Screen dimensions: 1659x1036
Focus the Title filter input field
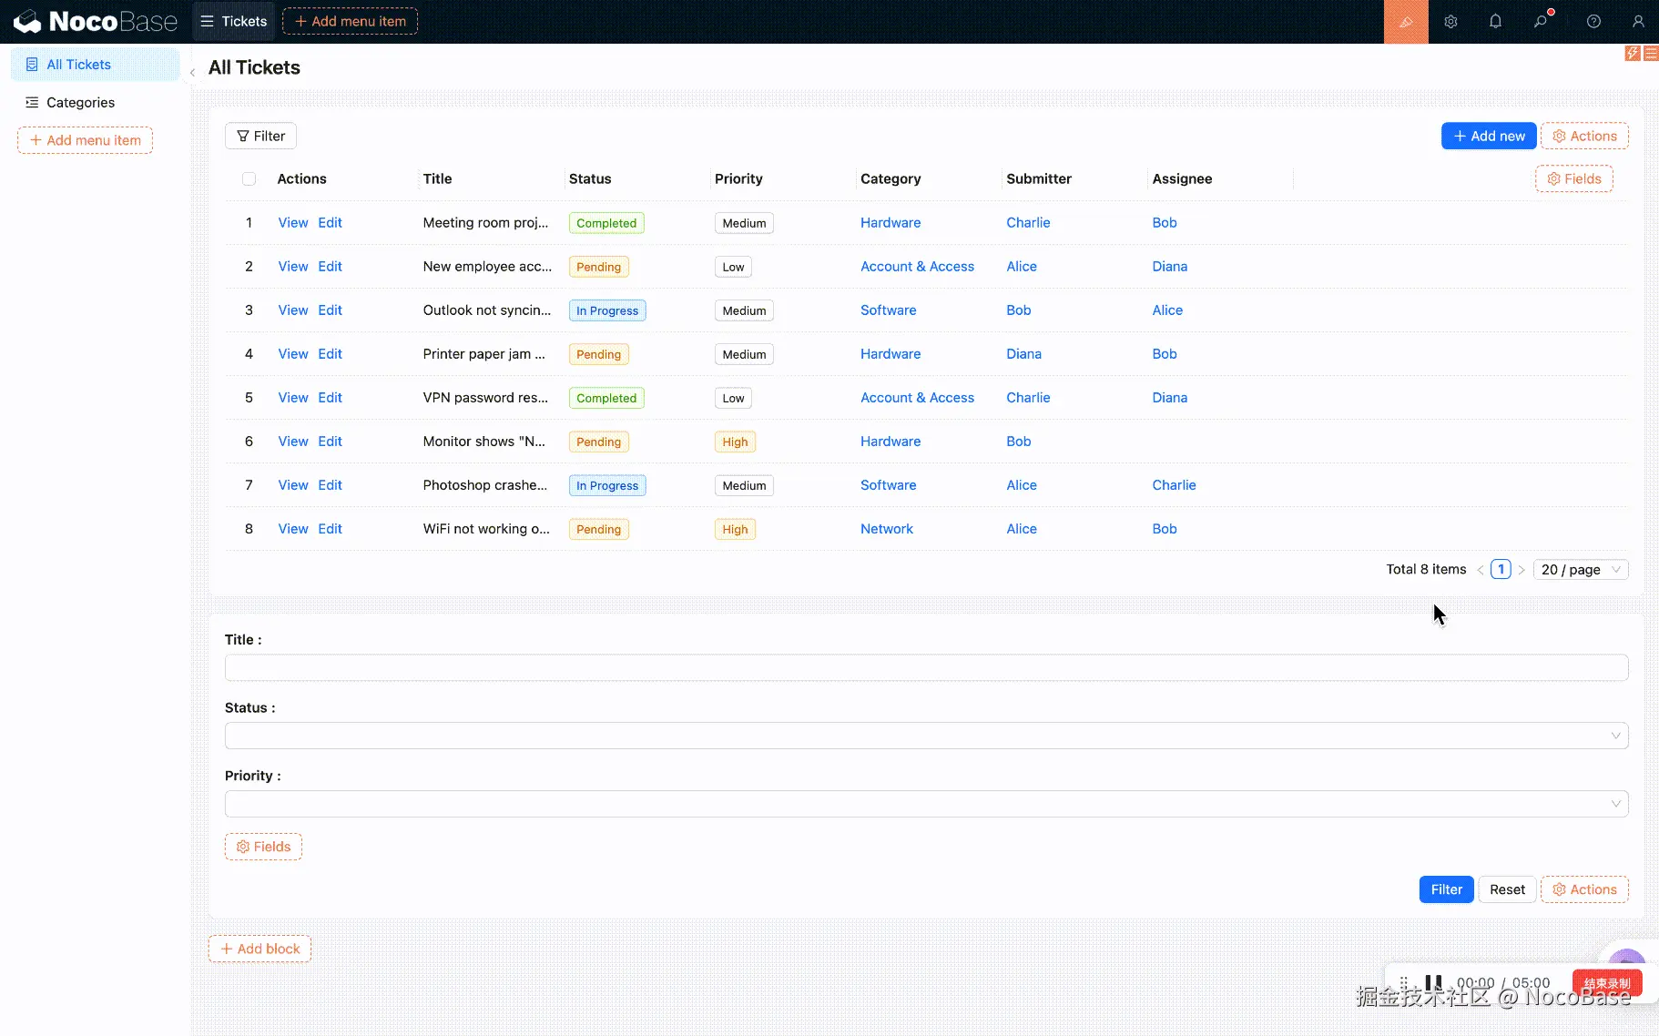926,667
